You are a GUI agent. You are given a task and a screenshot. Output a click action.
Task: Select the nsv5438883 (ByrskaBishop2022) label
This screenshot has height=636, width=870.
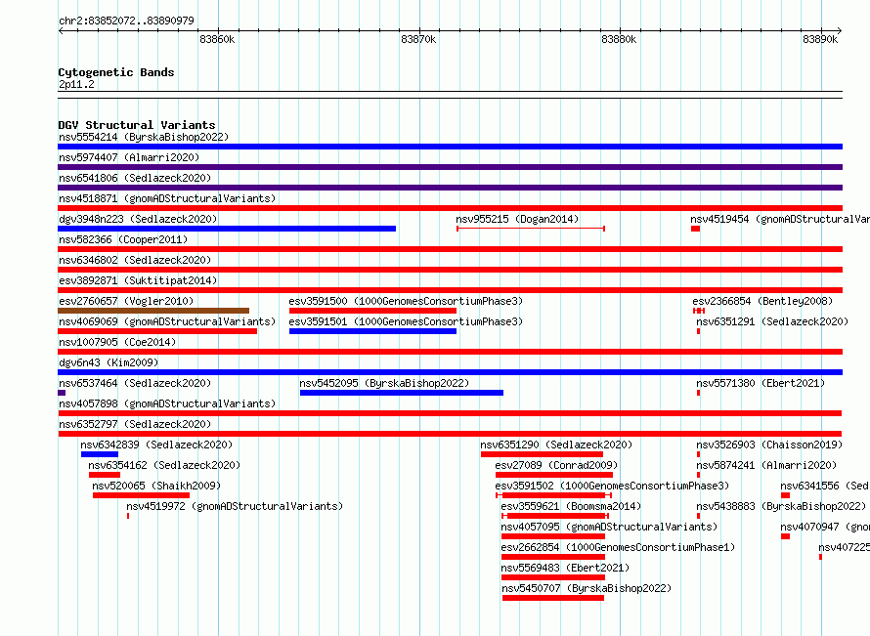pos(781,506)
